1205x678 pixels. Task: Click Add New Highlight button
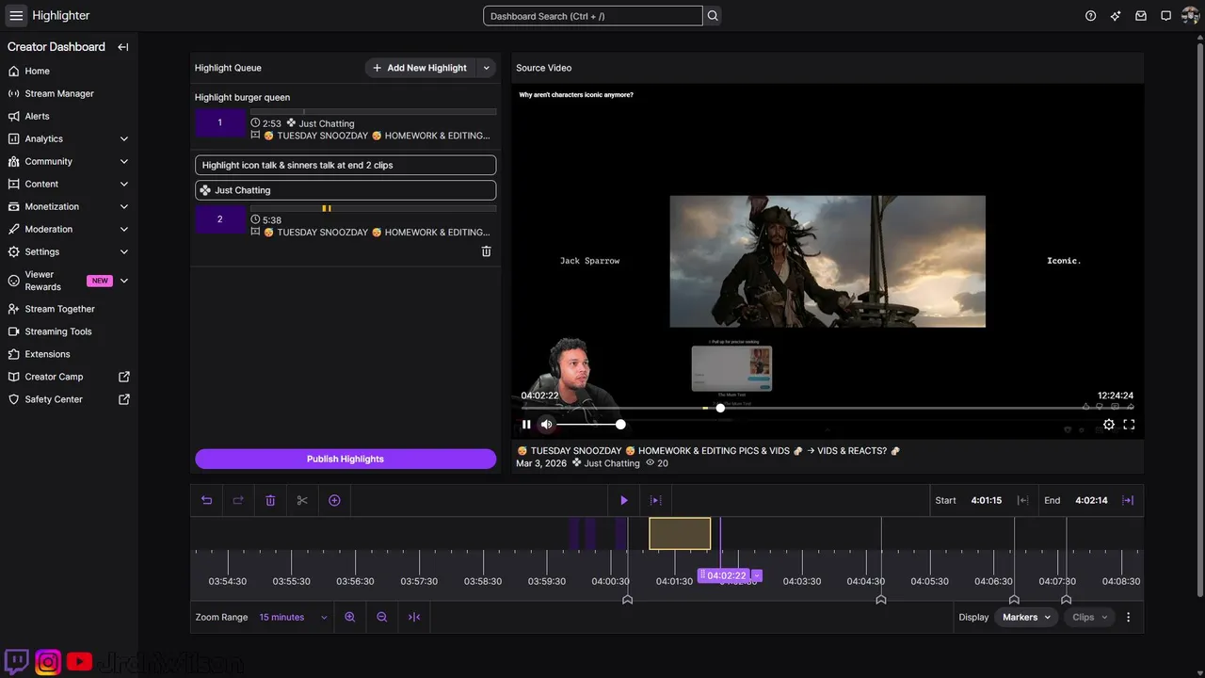[420, 68]
